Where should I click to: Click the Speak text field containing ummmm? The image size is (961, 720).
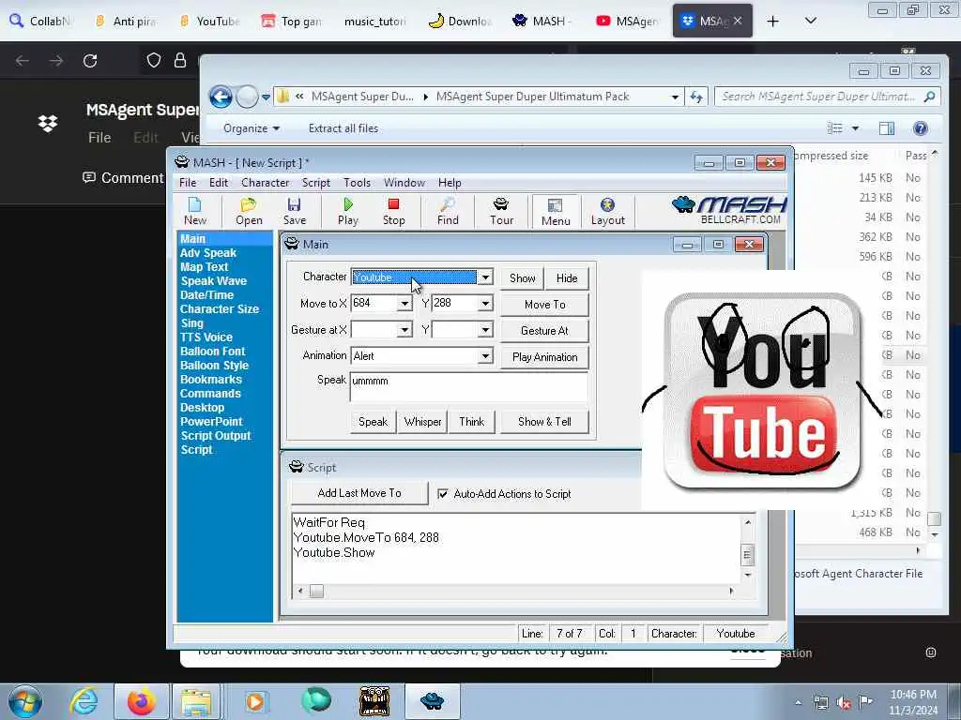[469, 386]
